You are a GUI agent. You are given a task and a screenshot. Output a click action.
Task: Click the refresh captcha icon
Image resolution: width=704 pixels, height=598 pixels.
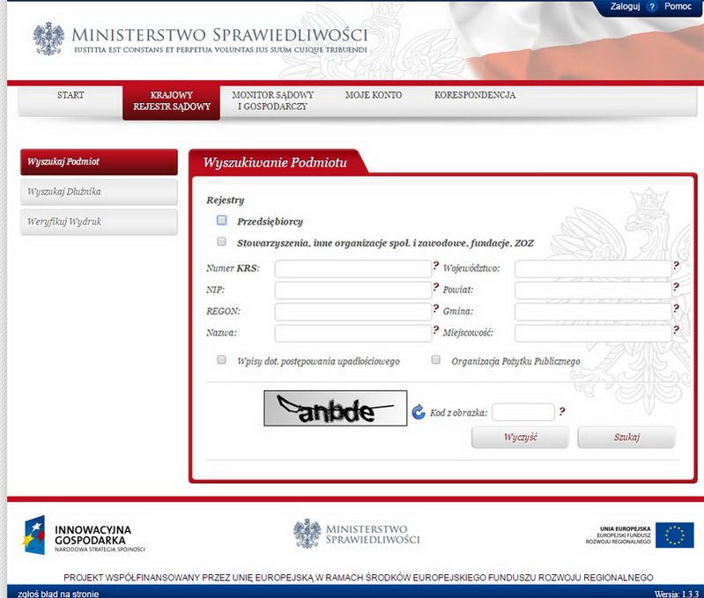(x=419, y=412)
